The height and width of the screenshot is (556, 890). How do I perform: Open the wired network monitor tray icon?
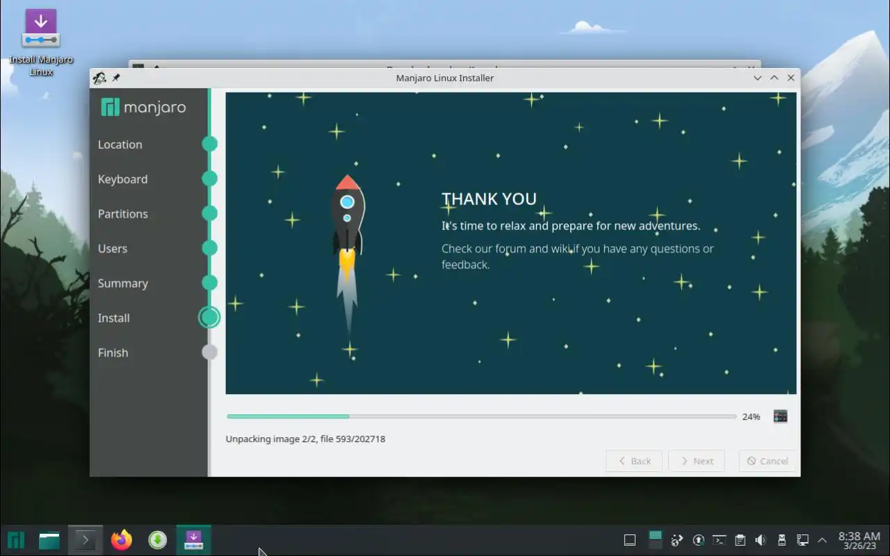[802, 540]
